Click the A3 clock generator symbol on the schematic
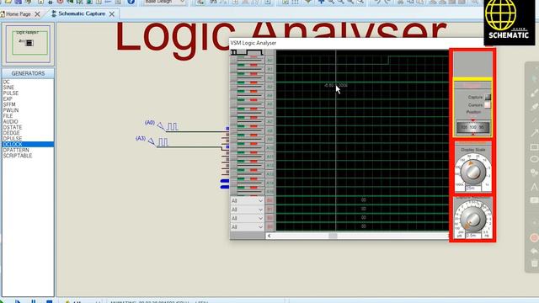 [158, 141]
